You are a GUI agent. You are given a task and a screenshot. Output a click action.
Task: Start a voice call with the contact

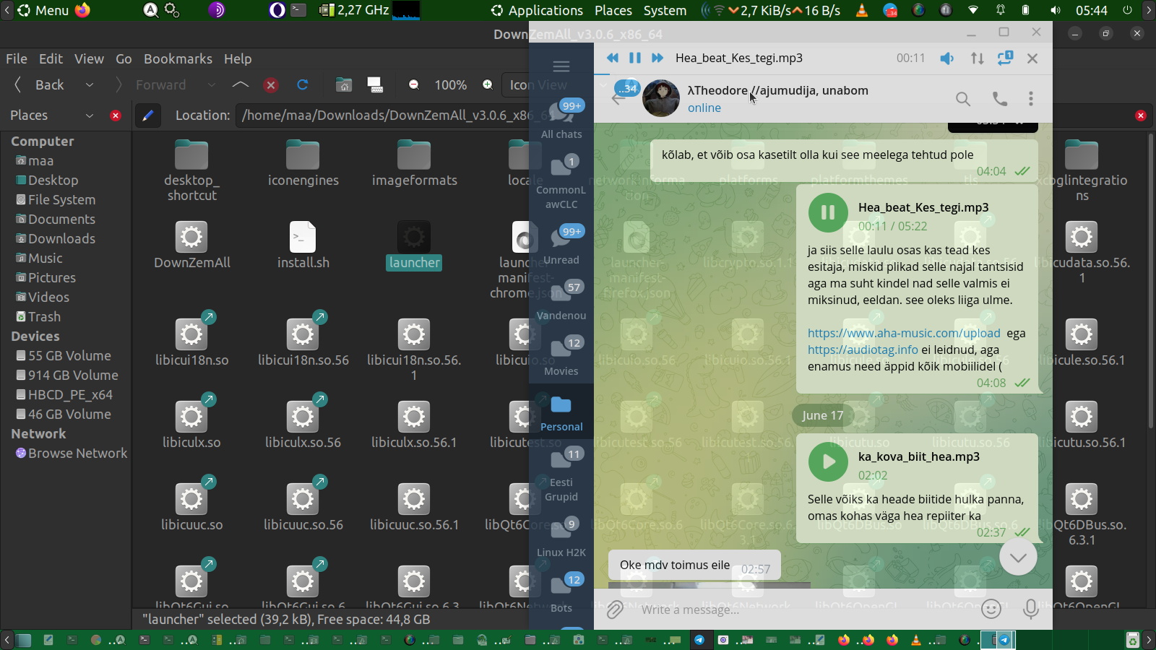[x=999, y=99]
